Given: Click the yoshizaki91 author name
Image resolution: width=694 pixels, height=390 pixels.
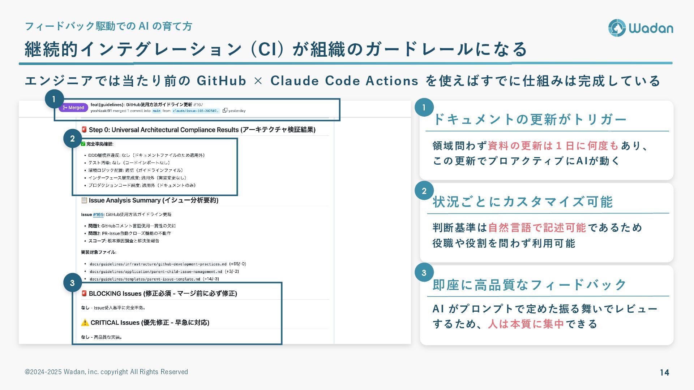Looking at the screenshot, I should click(x=101, y=111).
